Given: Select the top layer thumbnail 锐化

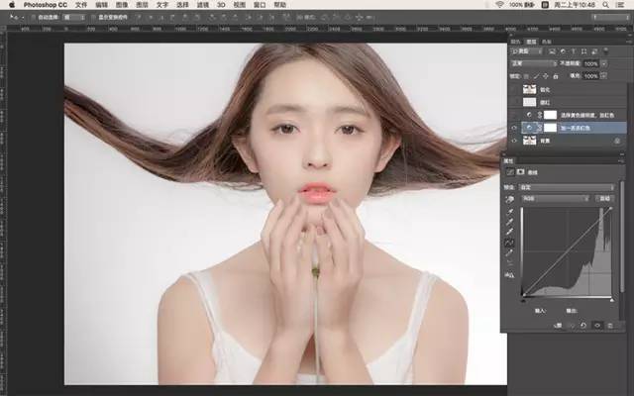Looking at the screenshot, I should pyautogui.click(x=528, y=88).
